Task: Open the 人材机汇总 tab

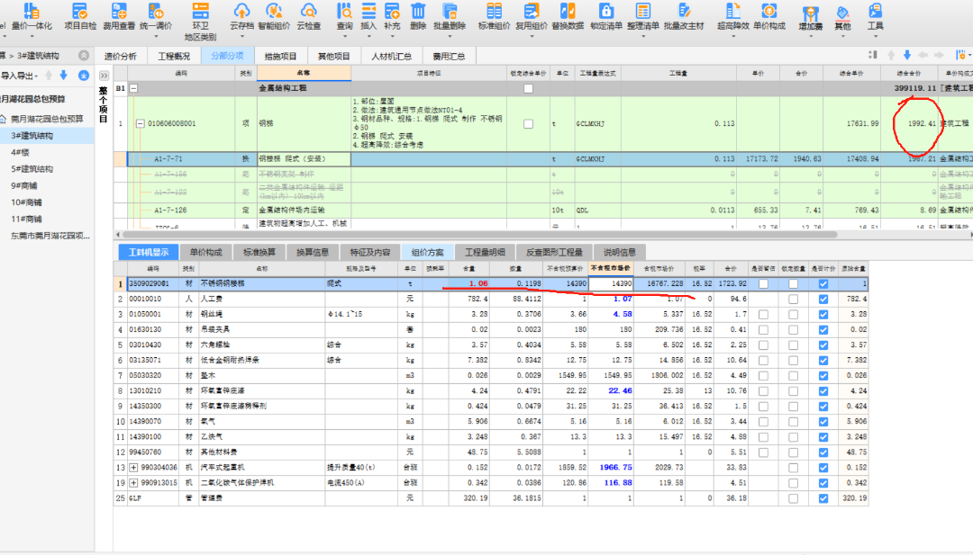Action: click(x=391, y=56)
